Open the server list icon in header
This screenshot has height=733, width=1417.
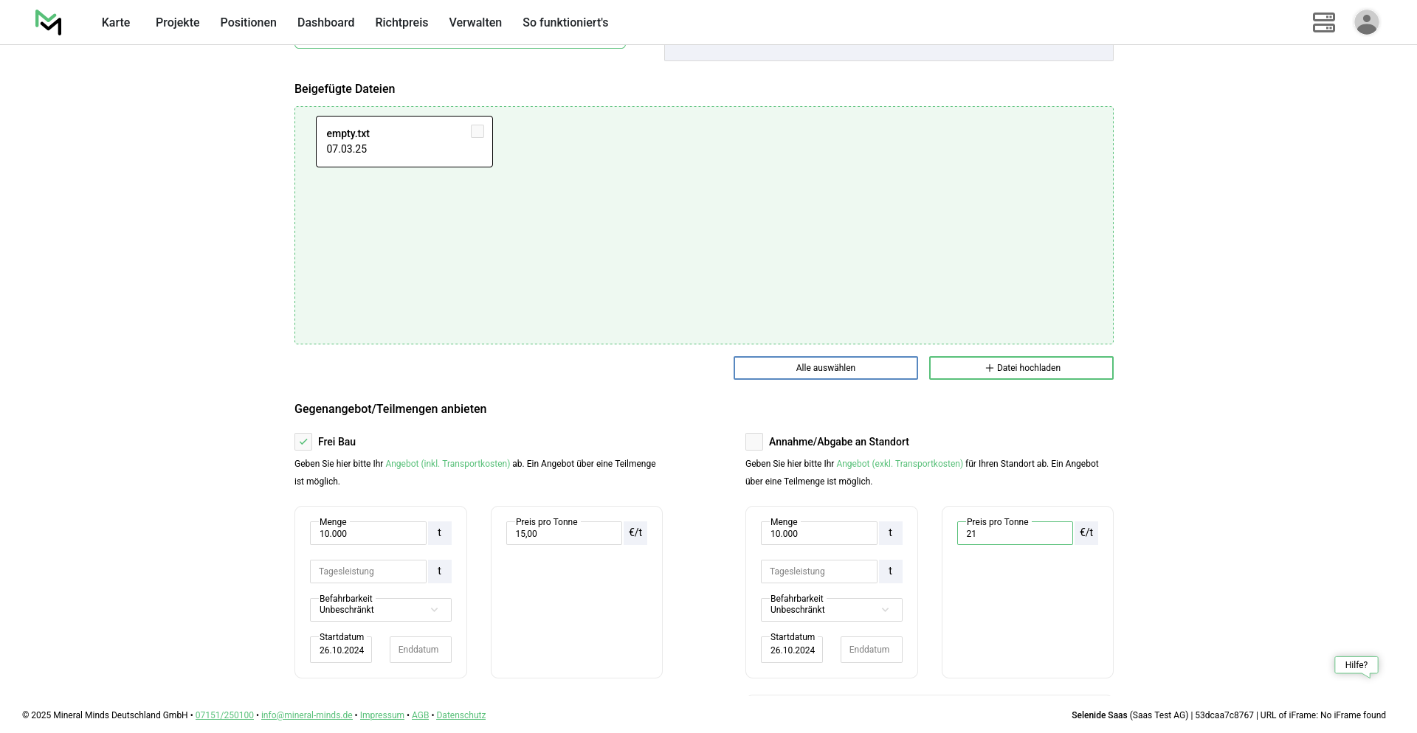(x=1323, y=22)
